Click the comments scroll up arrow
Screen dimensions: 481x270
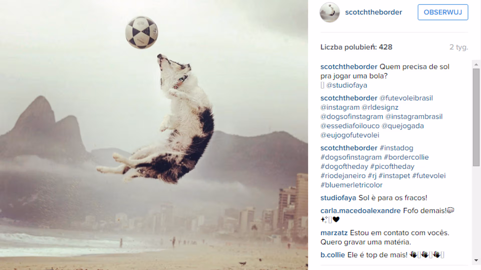pyautogui.click(x=476, y=64)
